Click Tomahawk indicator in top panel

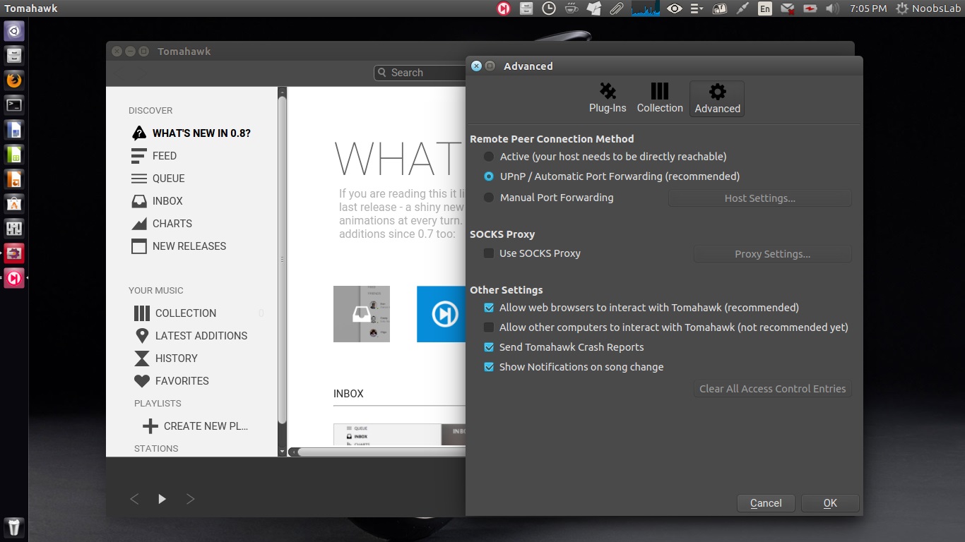tap(503, 8)
